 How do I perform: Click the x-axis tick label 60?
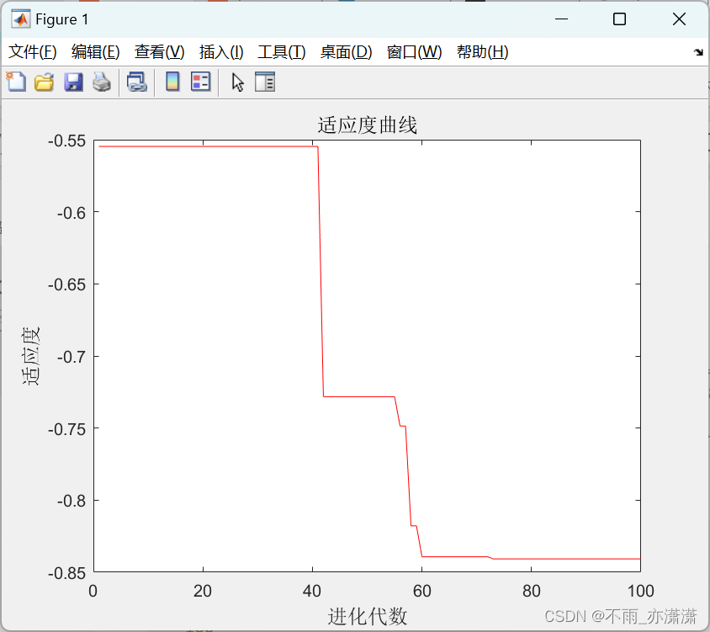coord(421,591)
